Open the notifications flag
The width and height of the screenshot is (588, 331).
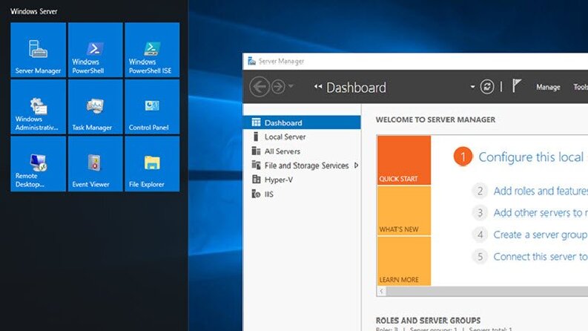point(517,85)
